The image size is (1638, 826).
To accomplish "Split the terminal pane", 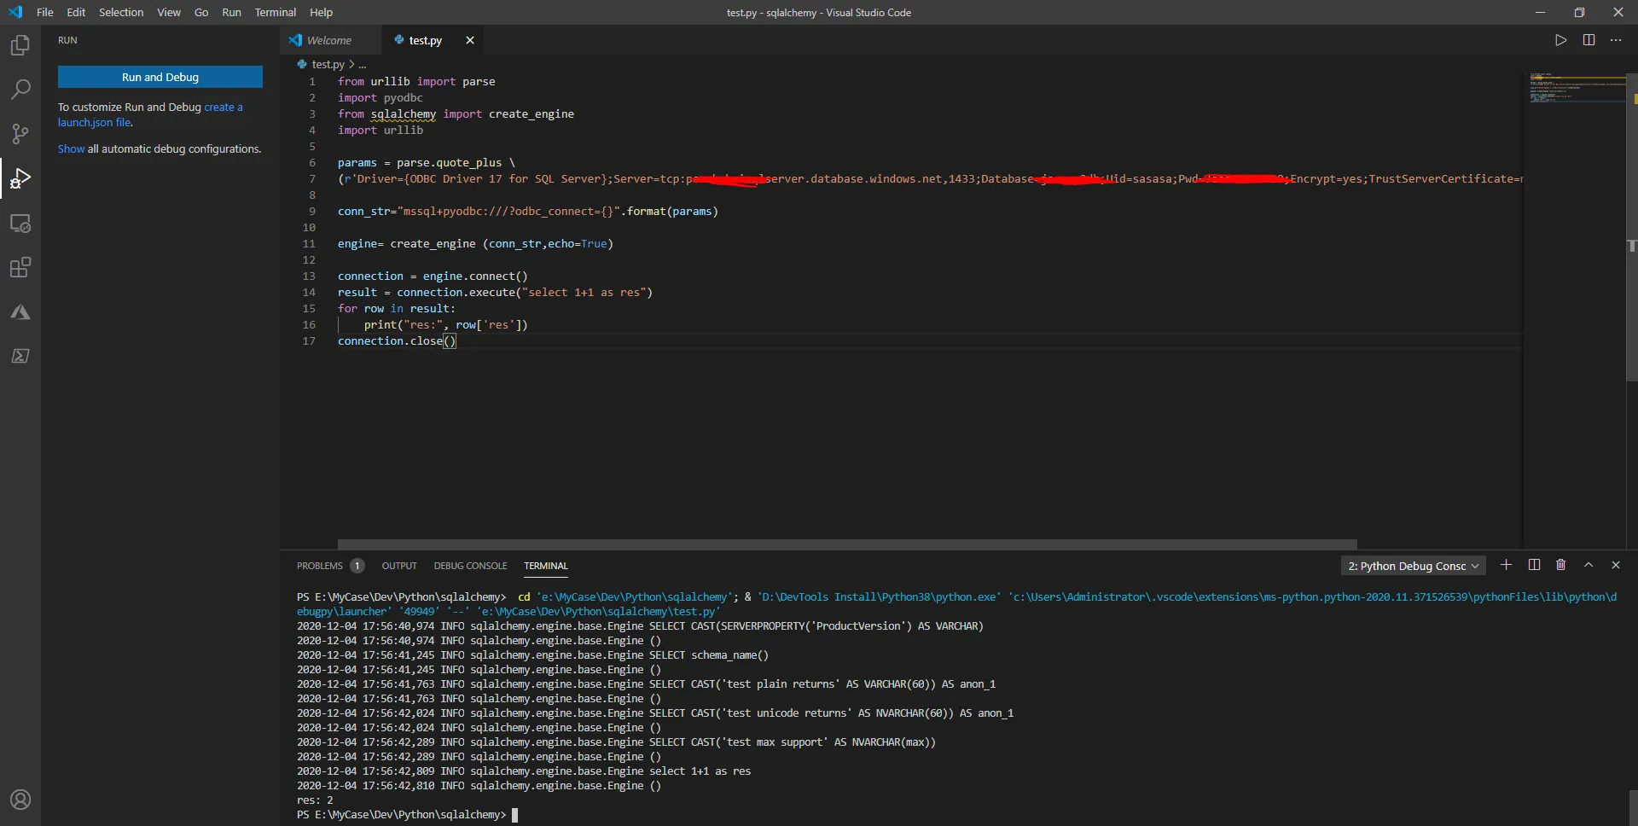I will click(1534, 565).
